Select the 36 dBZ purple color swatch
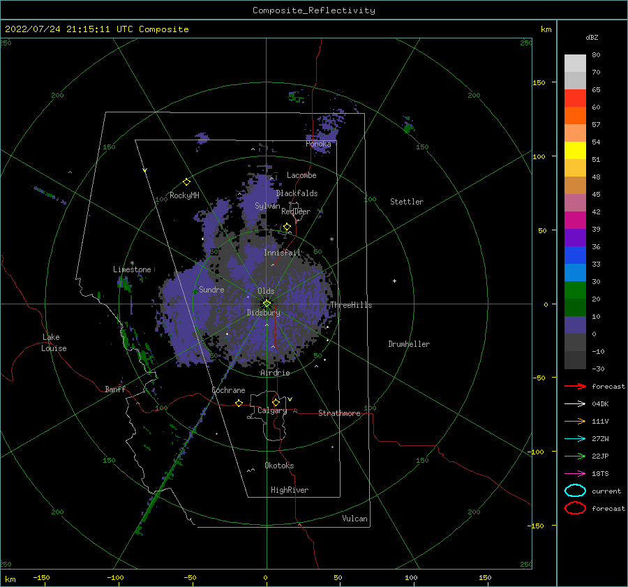 (575, 237)
